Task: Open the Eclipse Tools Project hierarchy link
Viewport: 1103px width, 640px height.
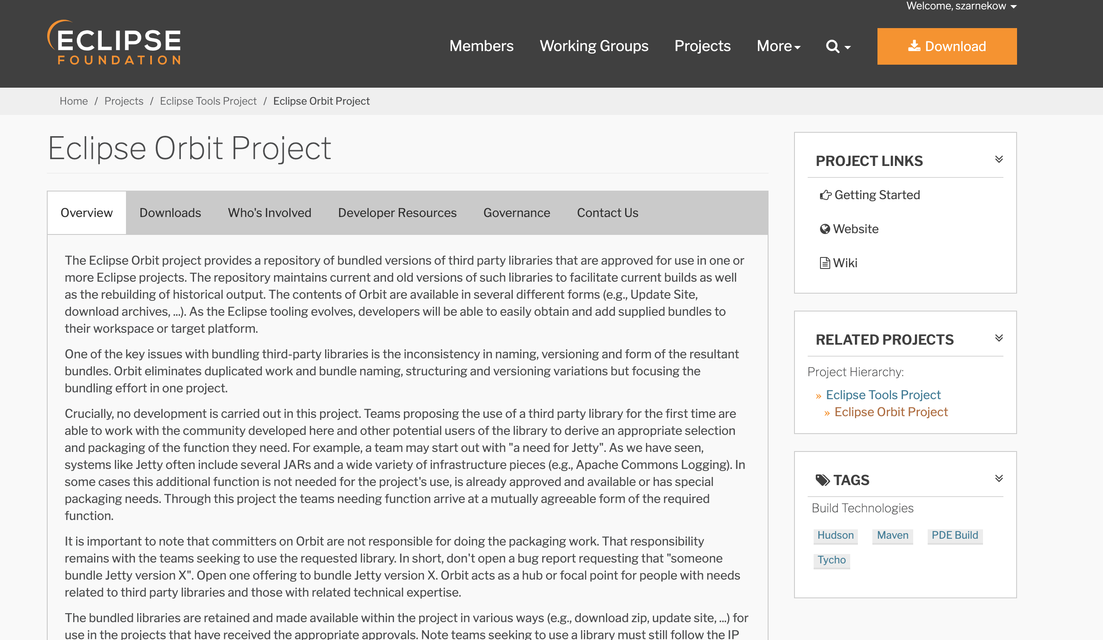Action: coord(883,395)
